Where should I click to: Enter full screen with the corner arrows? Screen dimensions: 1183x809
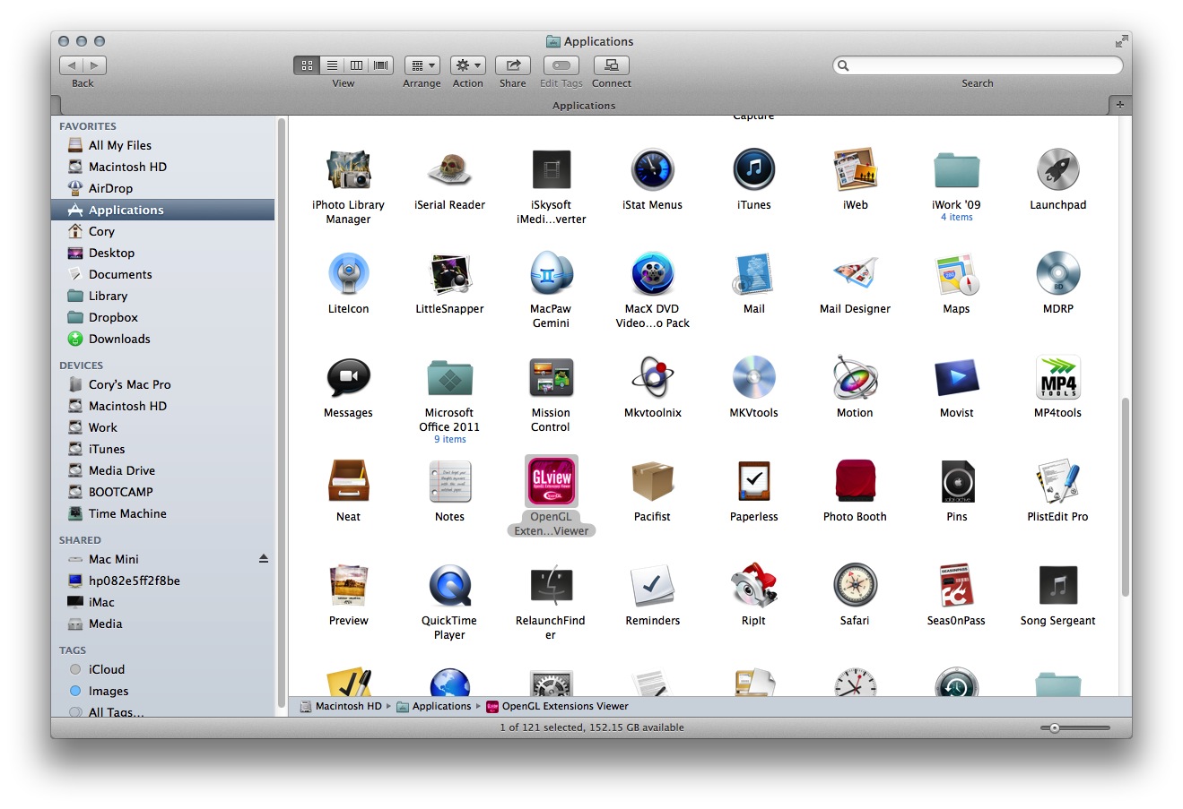pyautogui.click(x=1121, y=41)
